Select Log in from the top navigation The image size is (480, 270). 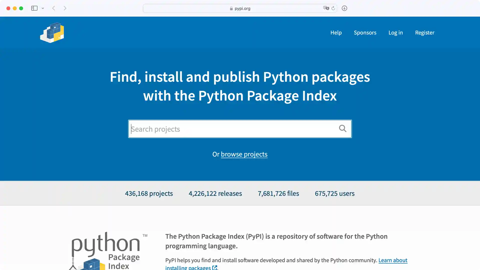(395, 32)
